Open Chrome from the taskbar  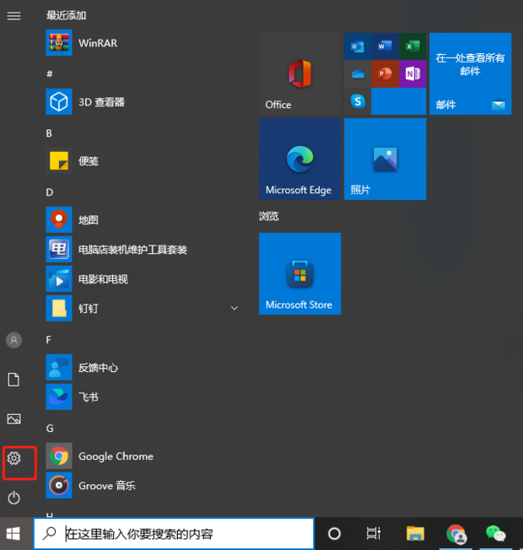[x=456, y=534]
